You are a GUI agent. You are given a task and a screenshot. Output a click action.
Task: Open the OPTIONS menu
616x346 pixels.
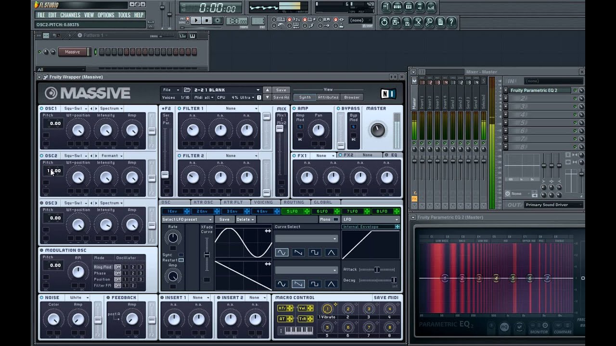106,15
